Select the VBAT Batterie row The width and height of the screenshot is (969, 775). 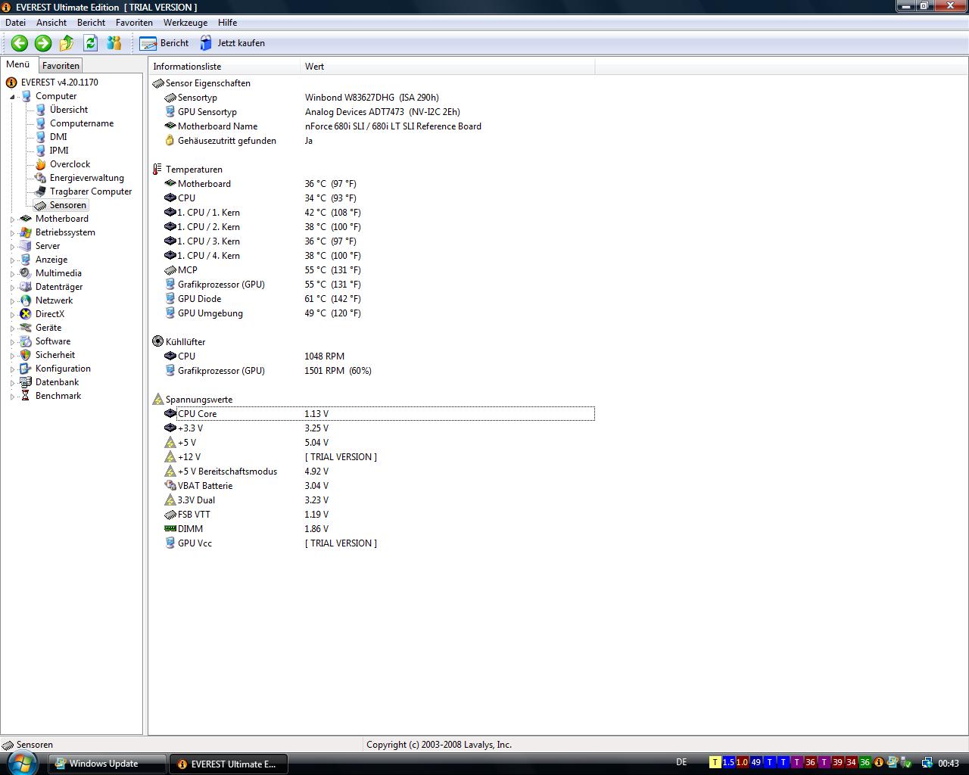pos(379,486)
